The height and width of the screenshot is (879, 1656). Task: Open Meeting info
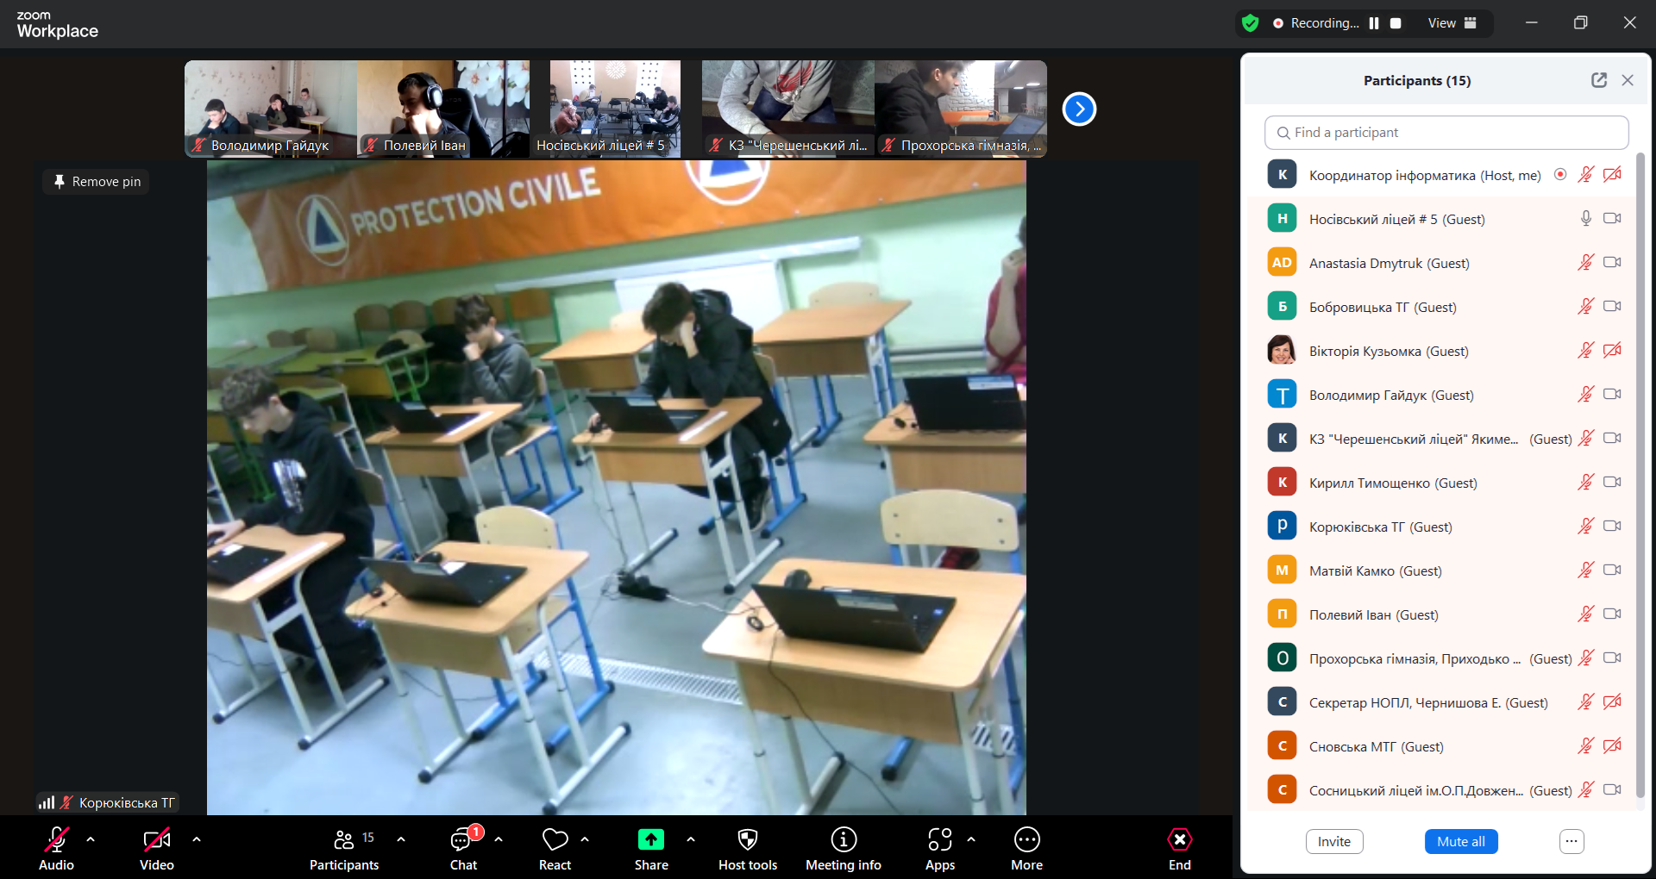[843, 840]
